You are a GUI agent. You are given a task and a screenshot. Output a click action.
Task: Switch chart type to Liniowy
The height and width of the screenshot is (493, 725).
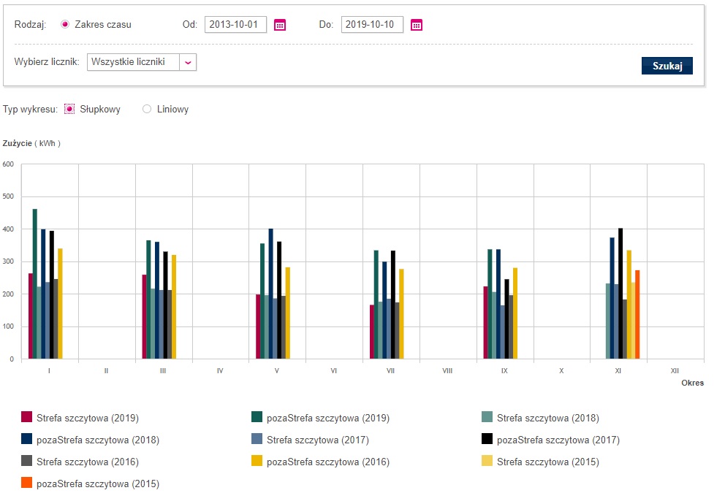147,109
